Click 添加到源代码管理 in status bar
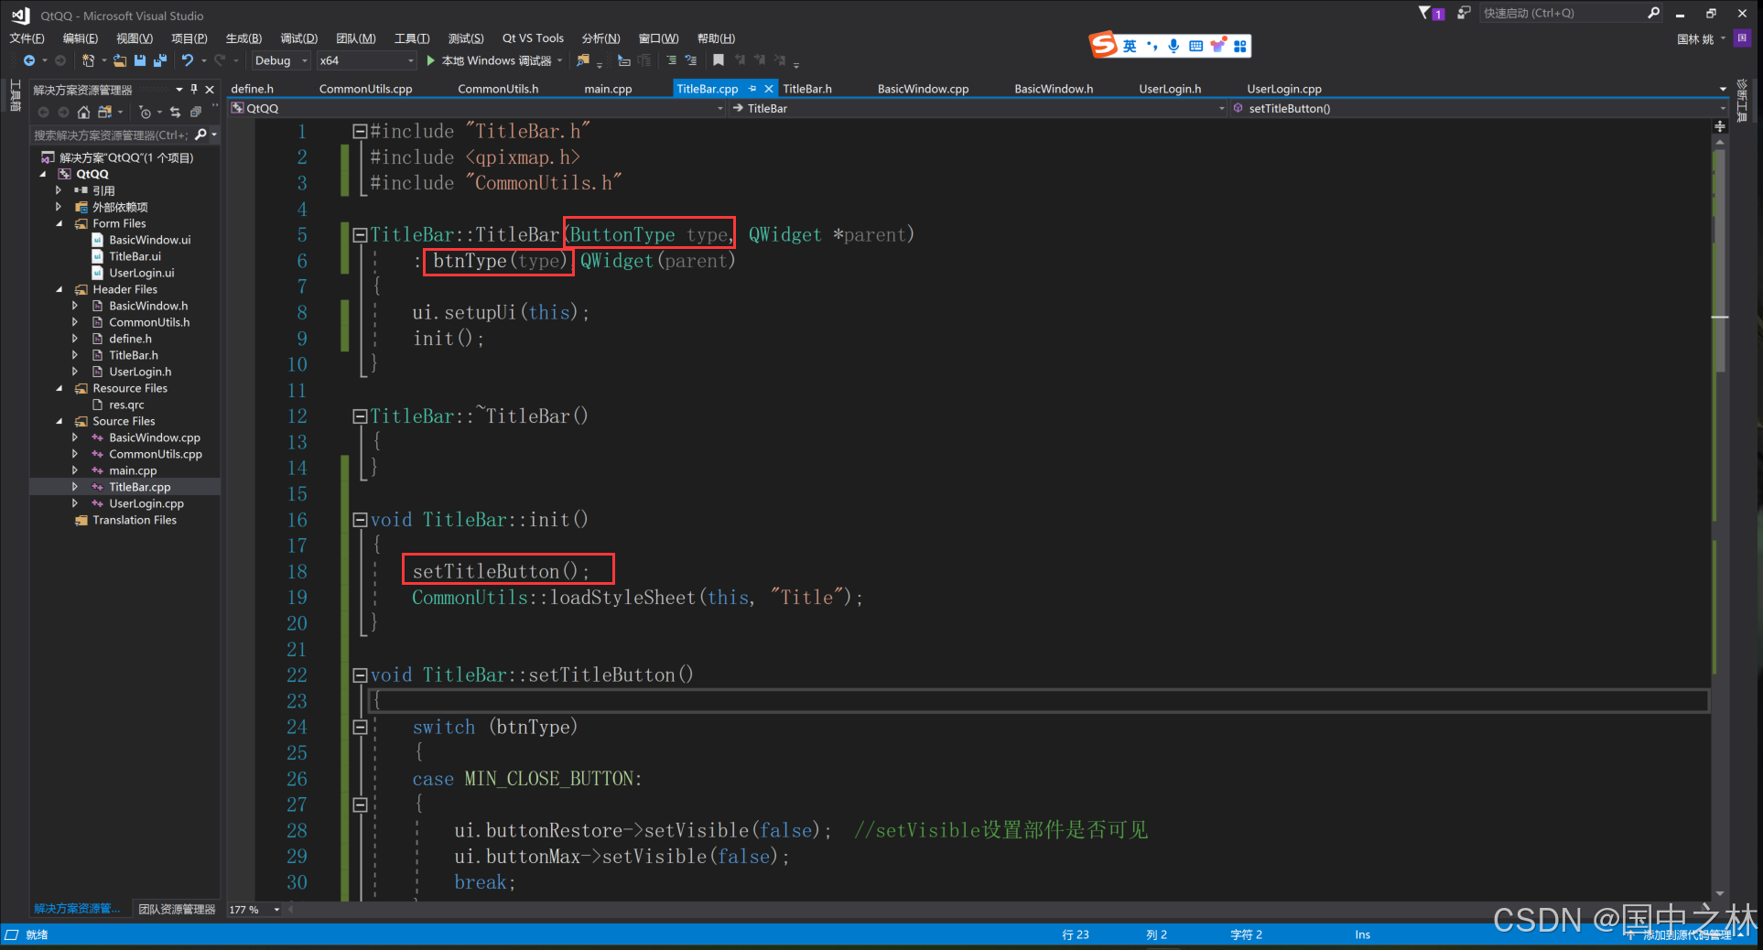 coord(1686,934)
